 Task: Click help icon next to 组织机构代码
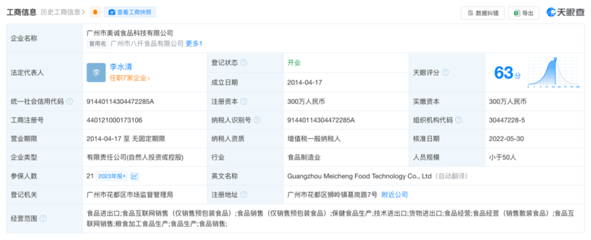457,120
